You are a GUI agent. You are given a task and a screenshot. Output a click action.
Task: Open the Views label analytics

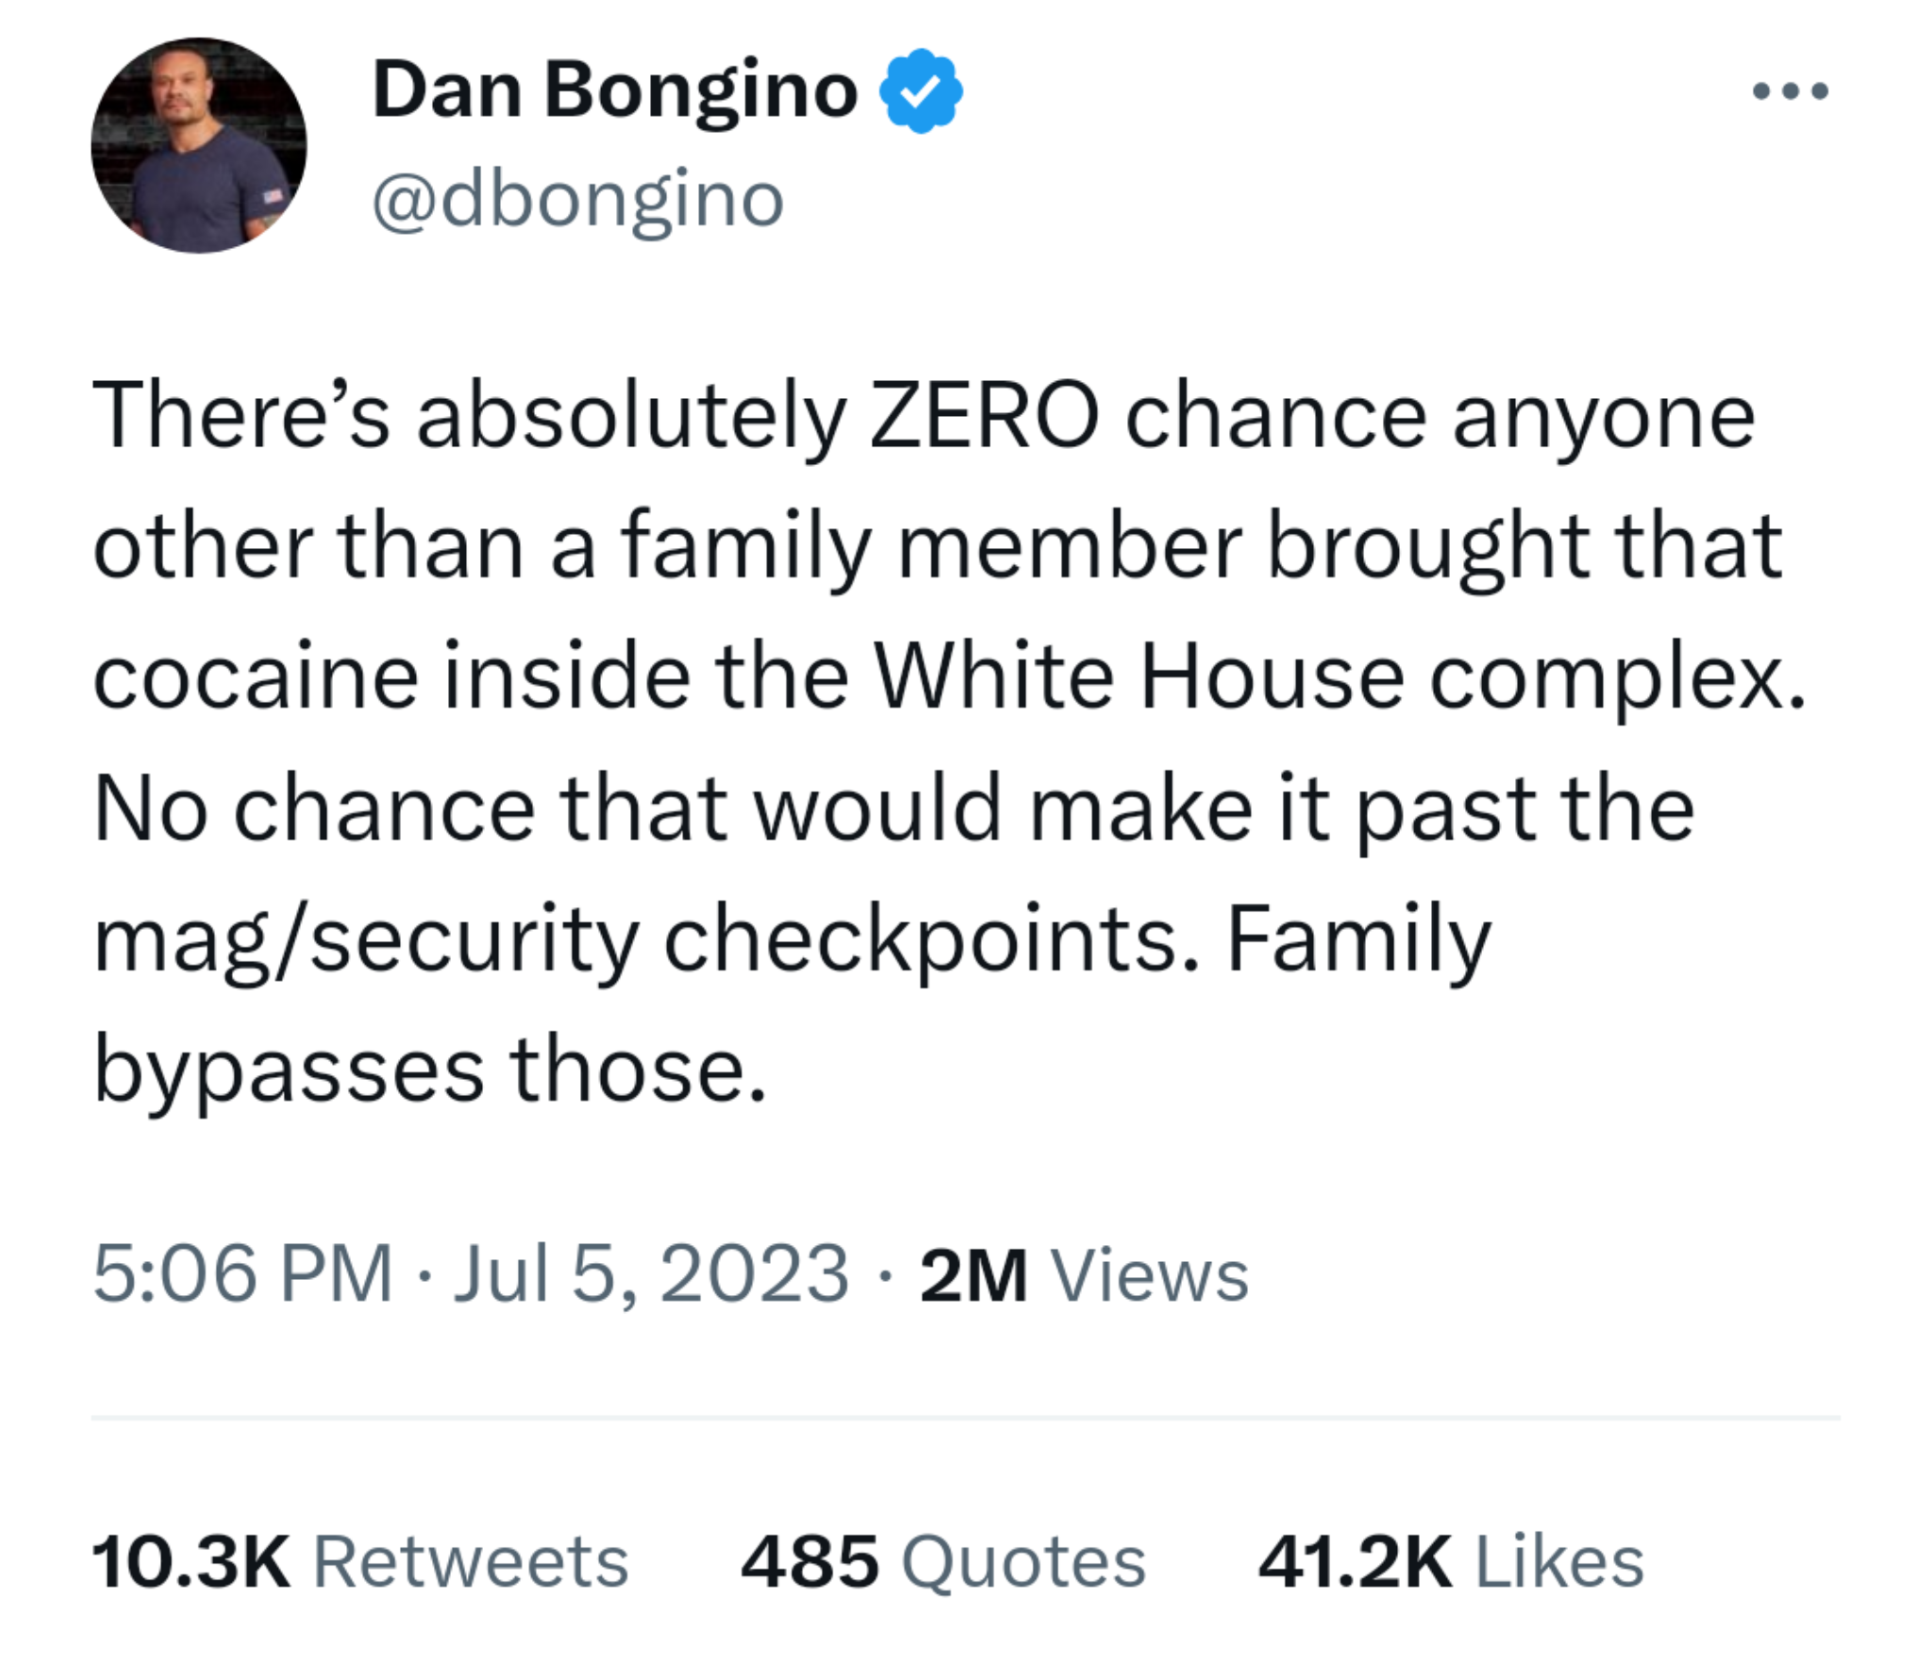coord(1150,1276)
